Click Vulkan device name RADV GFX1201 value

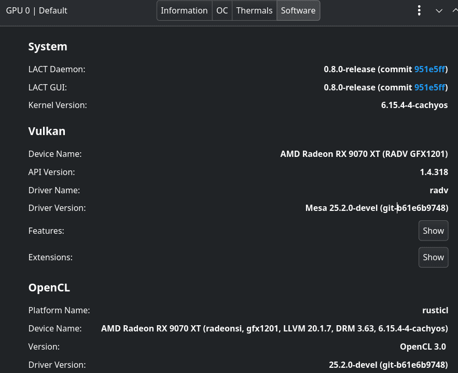[364, 154]
